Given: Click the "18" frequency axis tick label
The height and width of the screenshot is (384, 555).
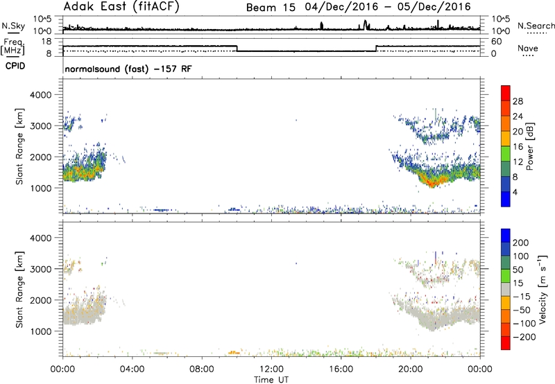Looking at the screenshot, I should 46,42.
